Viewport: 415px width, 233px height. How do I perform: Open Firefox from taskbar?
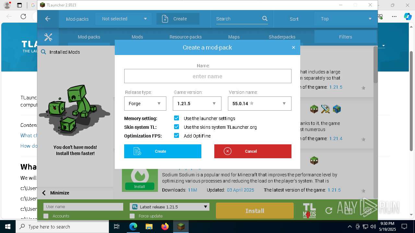click(165, 227)
